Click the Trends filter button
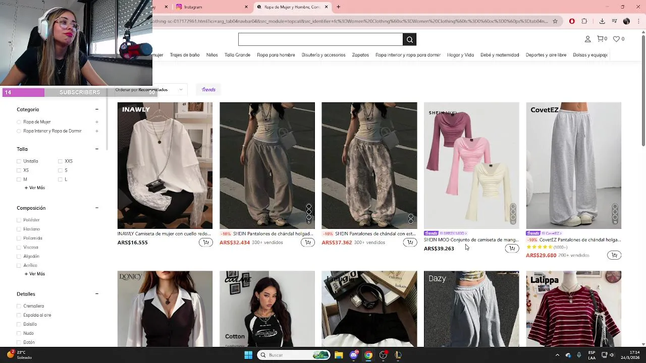Image resolution: width=646 pixels, height=363 pixels. 208,90
